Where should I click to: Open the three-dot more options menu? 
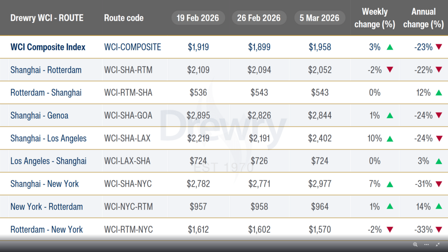427,245
